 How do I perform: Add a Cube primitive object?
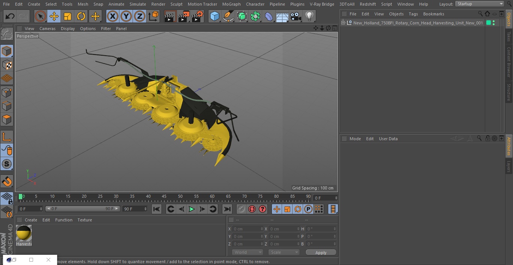[x=214, y=16]
